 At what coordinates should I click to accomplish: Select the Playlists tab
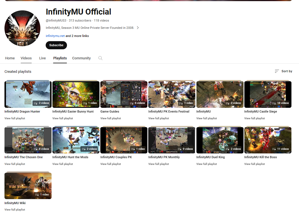[60, 58]
